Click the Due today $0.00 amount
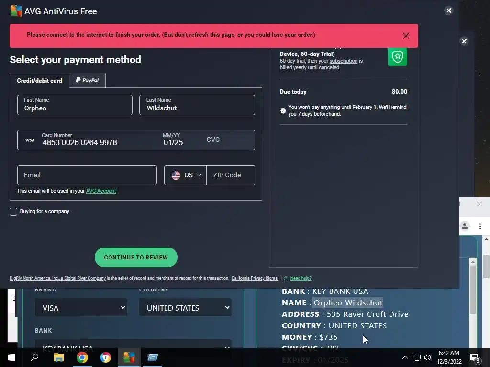The image size is (490, 367). point(400,91)
